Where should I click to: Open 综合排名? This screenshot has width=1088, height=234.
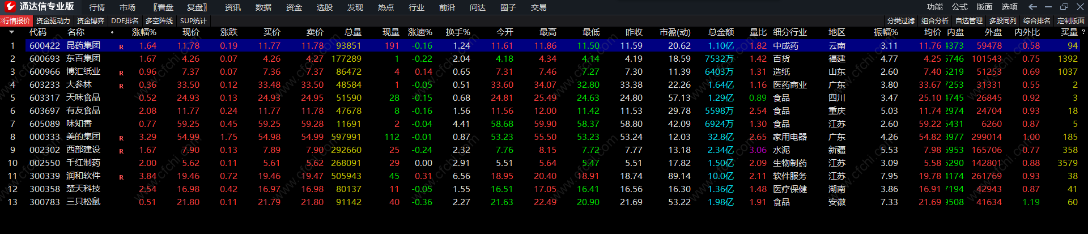pos(1037,21)
